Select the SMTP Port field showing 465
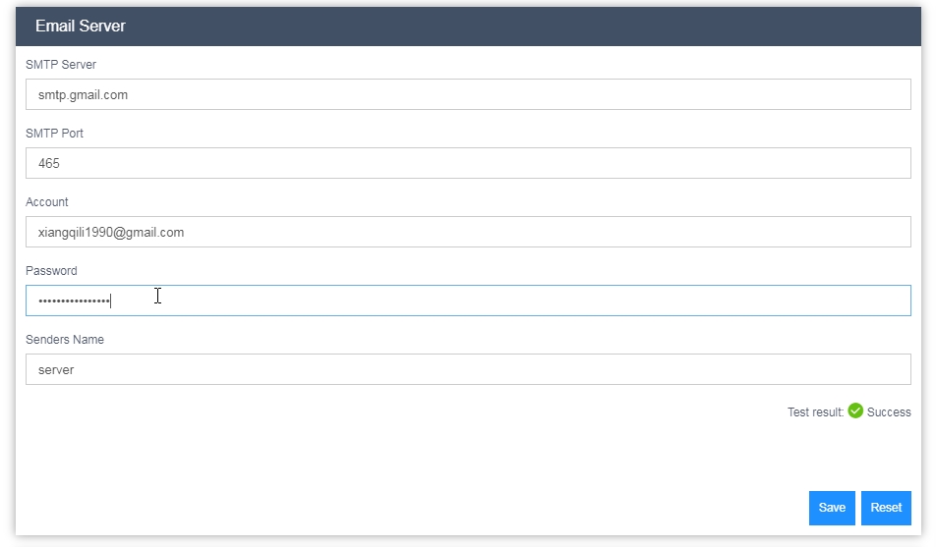The width and height of the screenshot is (936, 547). [x=468, y=163]
